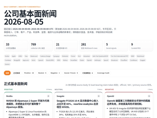Screen dimensions: 157x118
Task: Select the Elastic company tag
Action: (82, 60)
